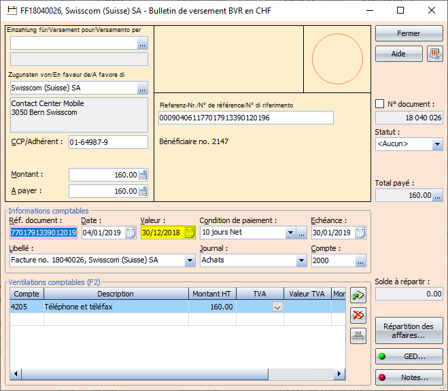Open the Echéance calendar picker
The height and width of the screenshot is (391, 448).
[360, 233]
